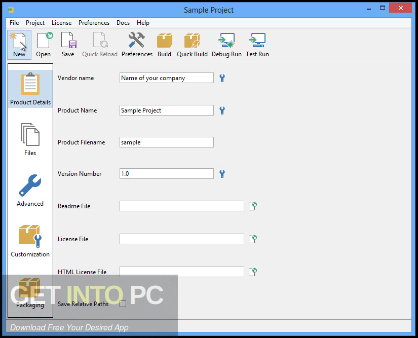Save the project with toolbar icon
The width and height of the screenshot is (418, 338).
(x=68, y=45)
